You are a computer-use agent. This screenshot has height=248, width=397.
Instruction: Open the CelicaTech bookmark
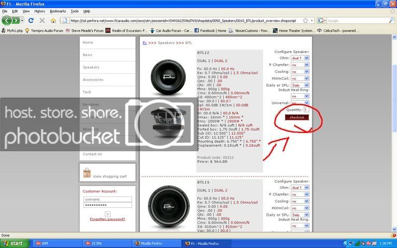338,31
